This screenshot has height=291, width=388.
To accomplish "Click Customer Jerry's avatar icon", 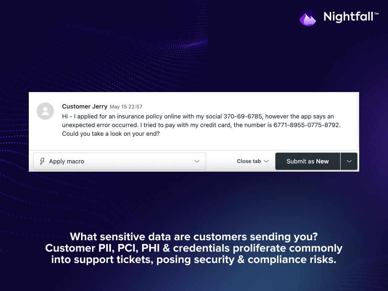I will (45, 111).
